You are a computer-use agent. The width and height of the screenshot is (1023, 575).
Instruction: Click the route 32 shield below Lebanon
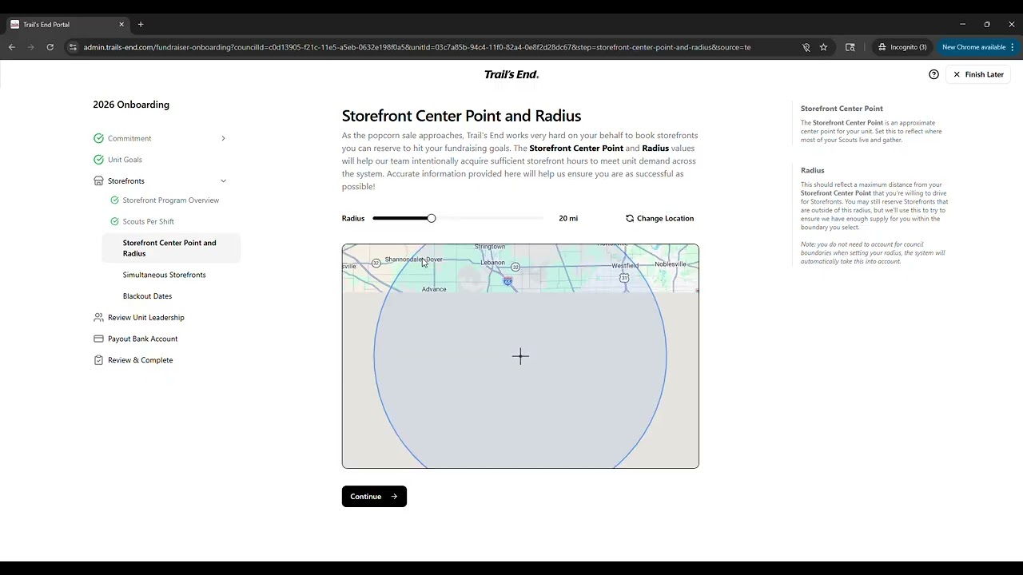pos(515,267)
